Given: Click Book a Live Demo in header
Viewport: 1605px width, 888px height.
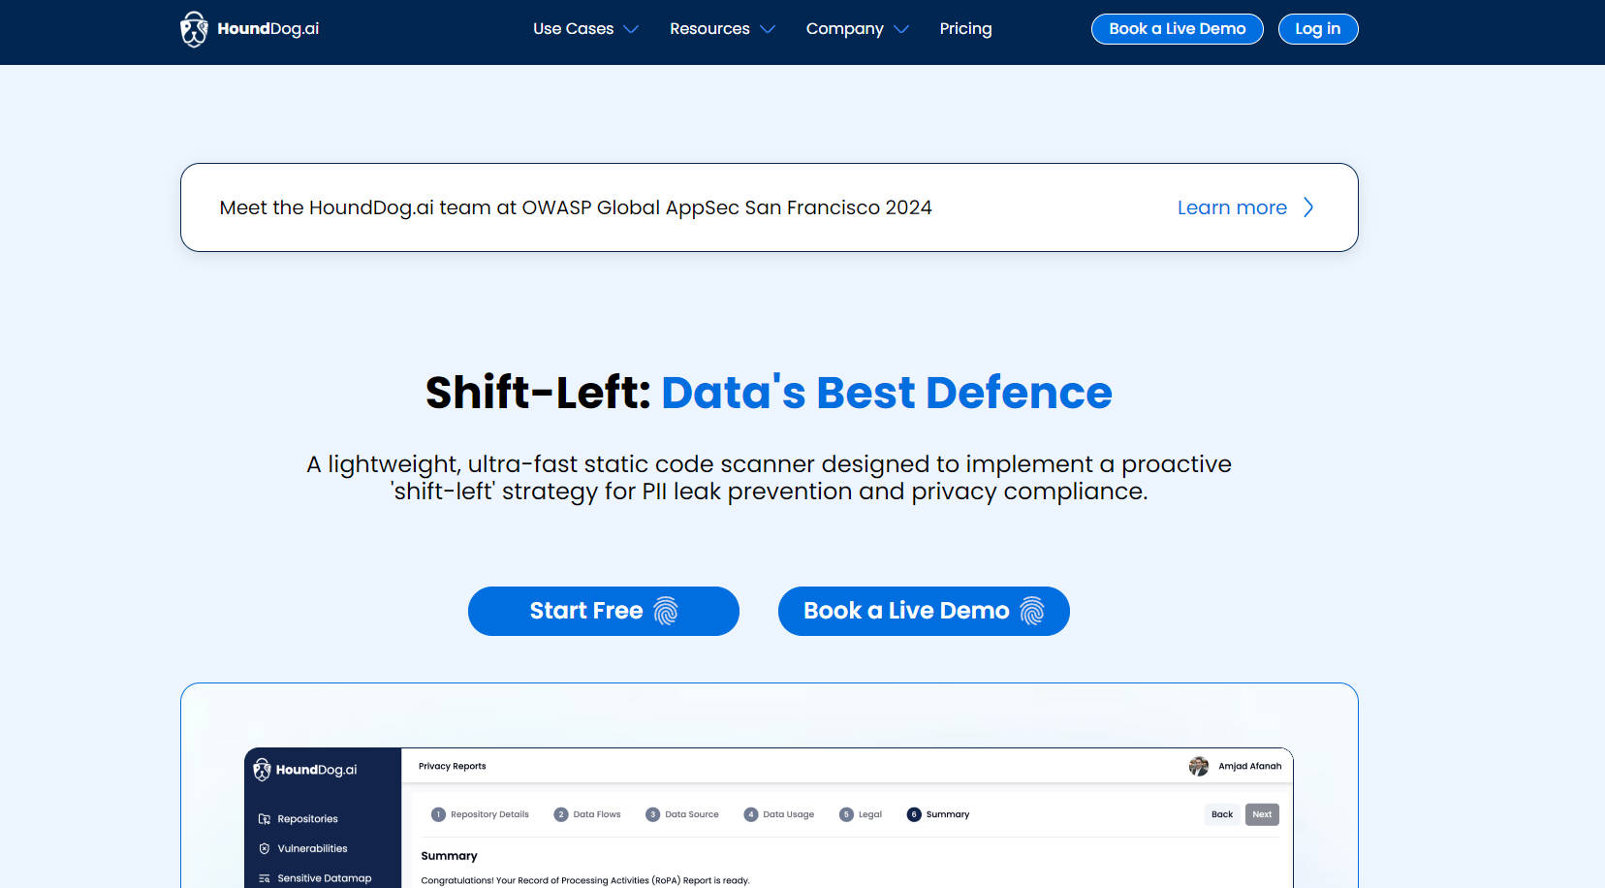Looking at the screenshot, I should coord(1177,29).
